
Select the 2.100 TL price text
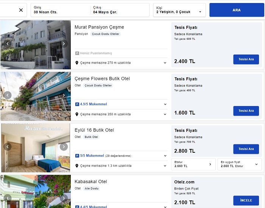click(x=185, y=202)
